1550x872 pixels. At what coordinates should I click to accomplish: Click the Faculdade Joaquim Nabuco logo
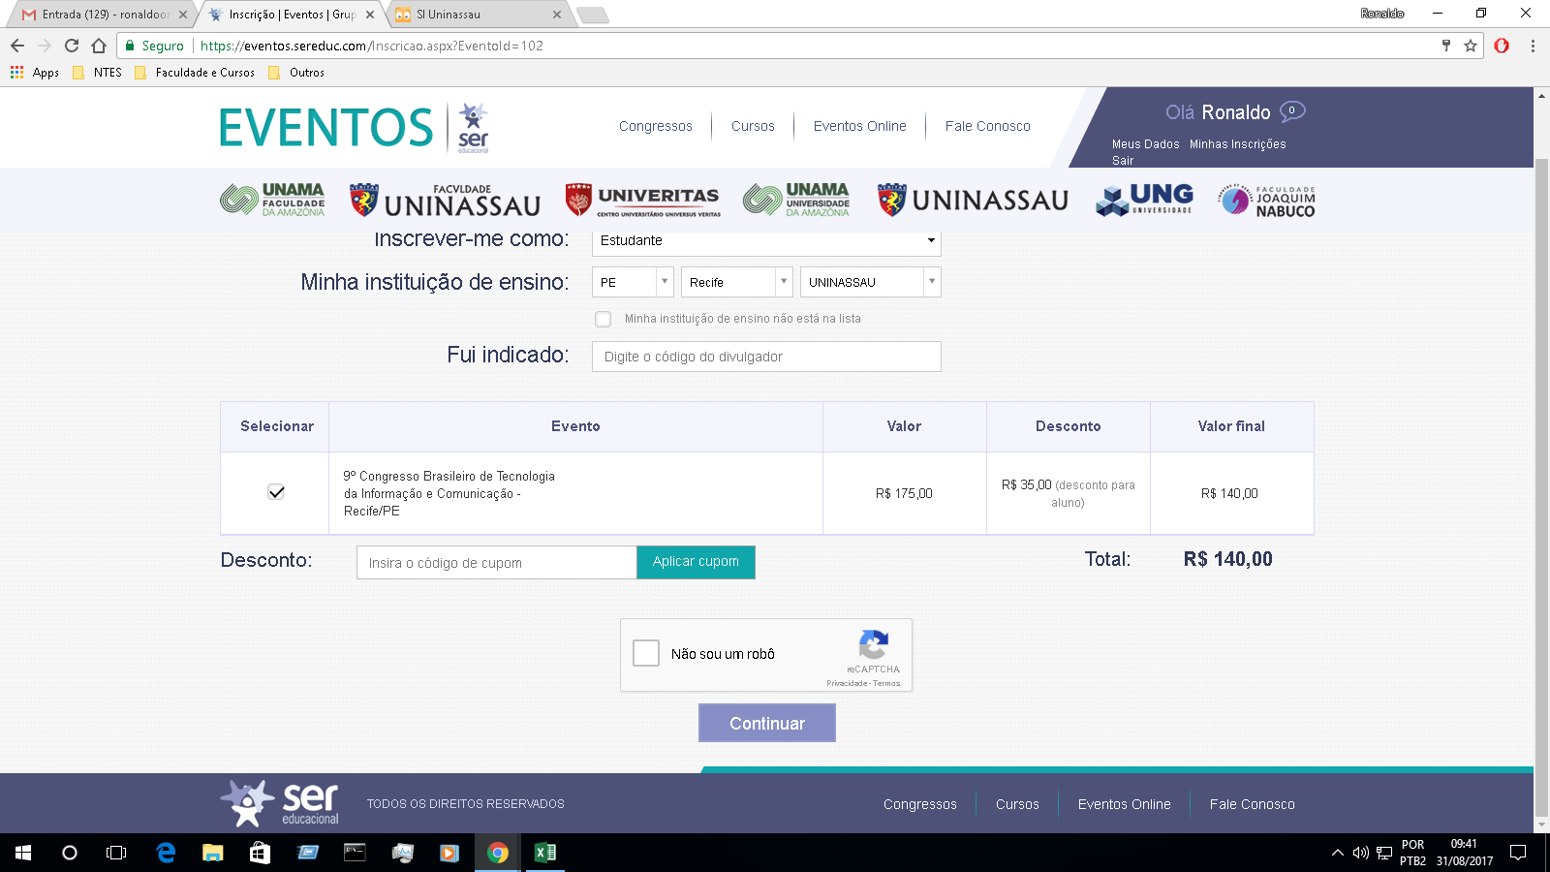(x=1266, y=201)
